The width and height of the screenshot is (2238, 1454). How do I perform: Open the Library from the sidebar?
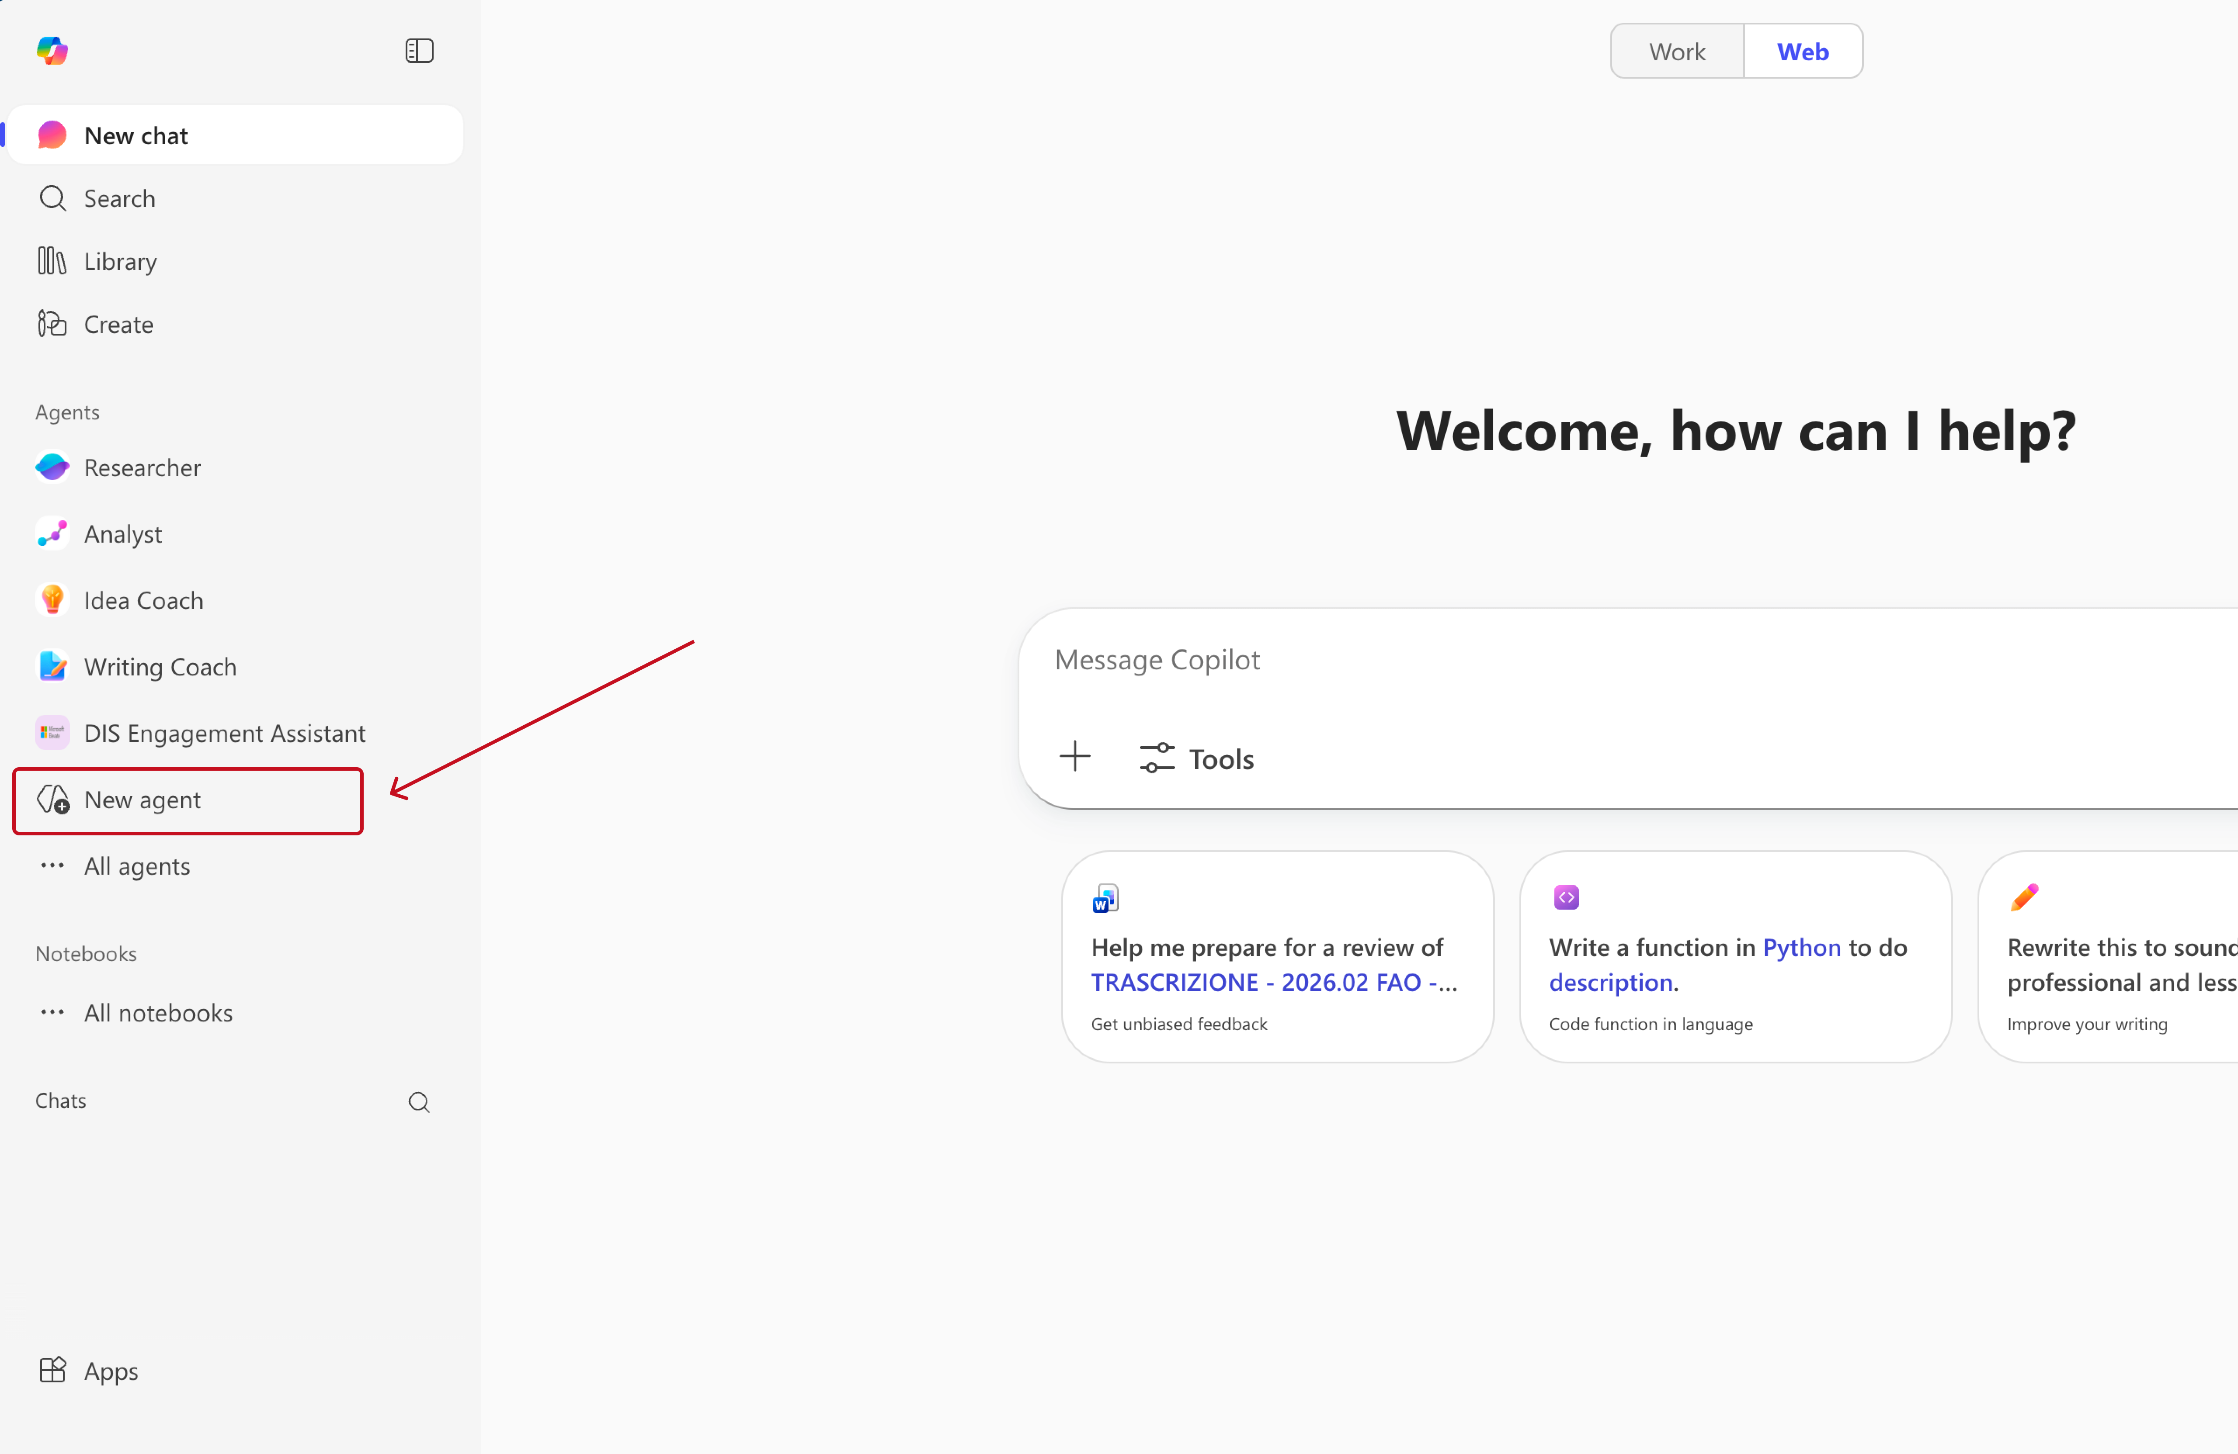[119, 260]
